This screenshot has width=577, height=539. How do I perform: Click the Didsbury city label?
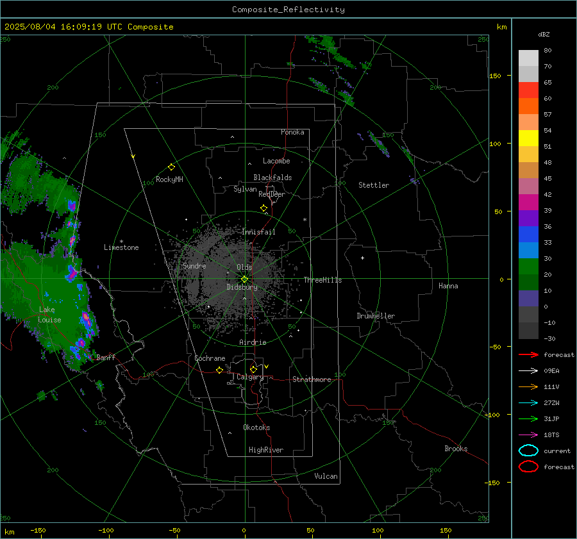pos(242,287)
